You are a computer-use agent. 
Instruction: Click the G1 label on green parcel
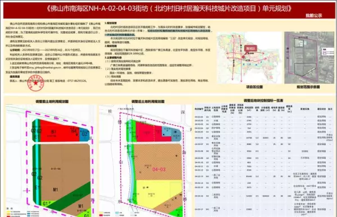[45, 204]
